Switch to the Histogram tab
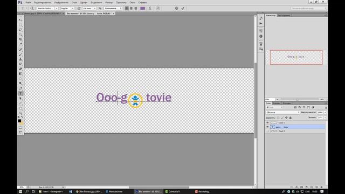This screenshot has width=345, height=194. pyautogui.click(x=284, y=16)
